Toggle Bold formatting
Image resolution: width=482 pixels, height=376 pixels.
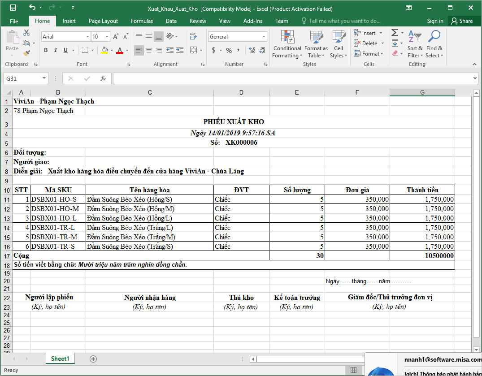point(45,50)
